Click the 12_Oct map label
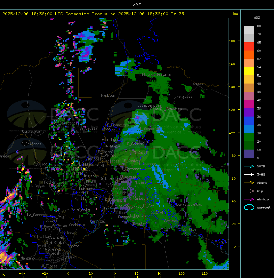 pos(148,206)
